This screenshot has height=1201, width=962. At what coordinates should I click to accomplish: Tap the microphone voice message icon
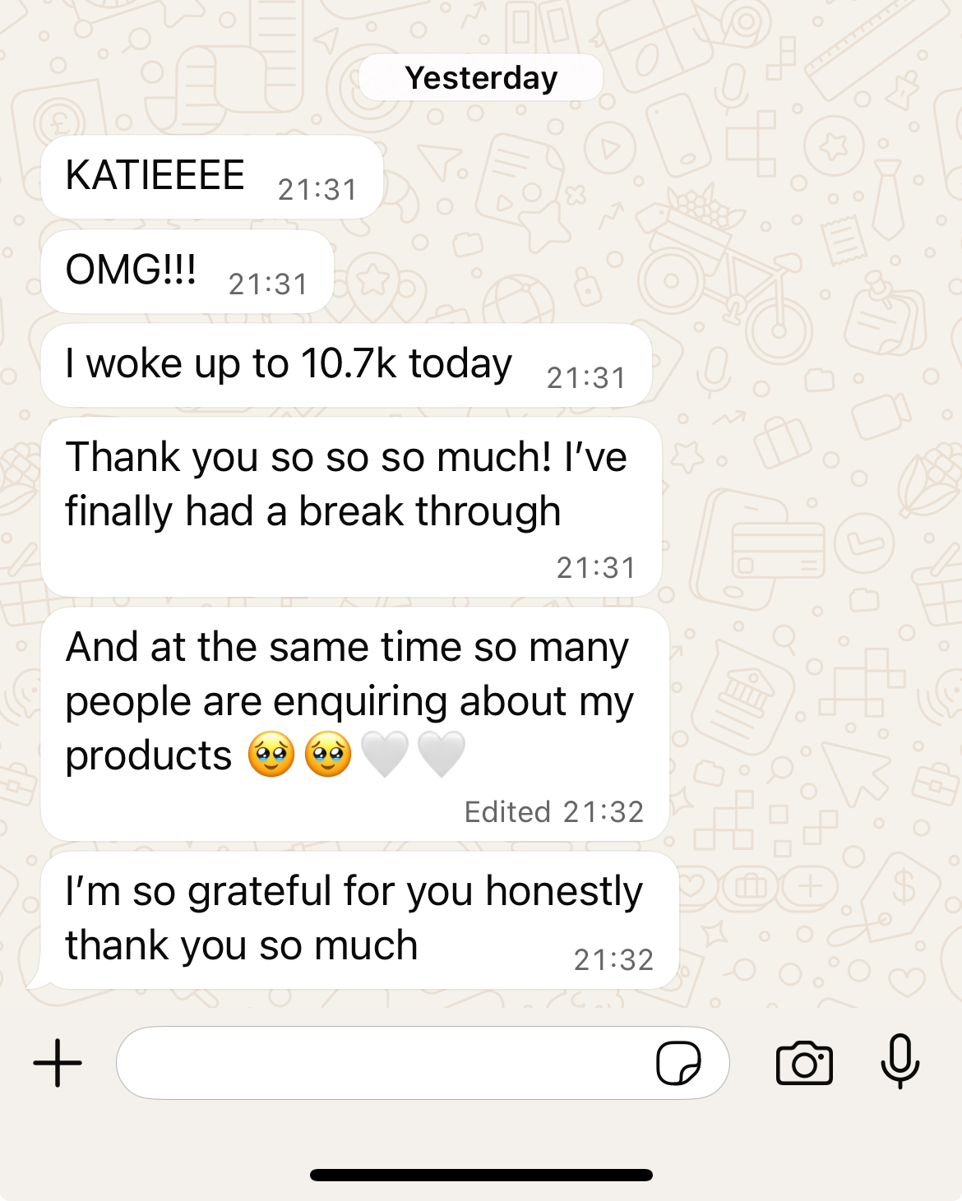[x=900, y=1061]
